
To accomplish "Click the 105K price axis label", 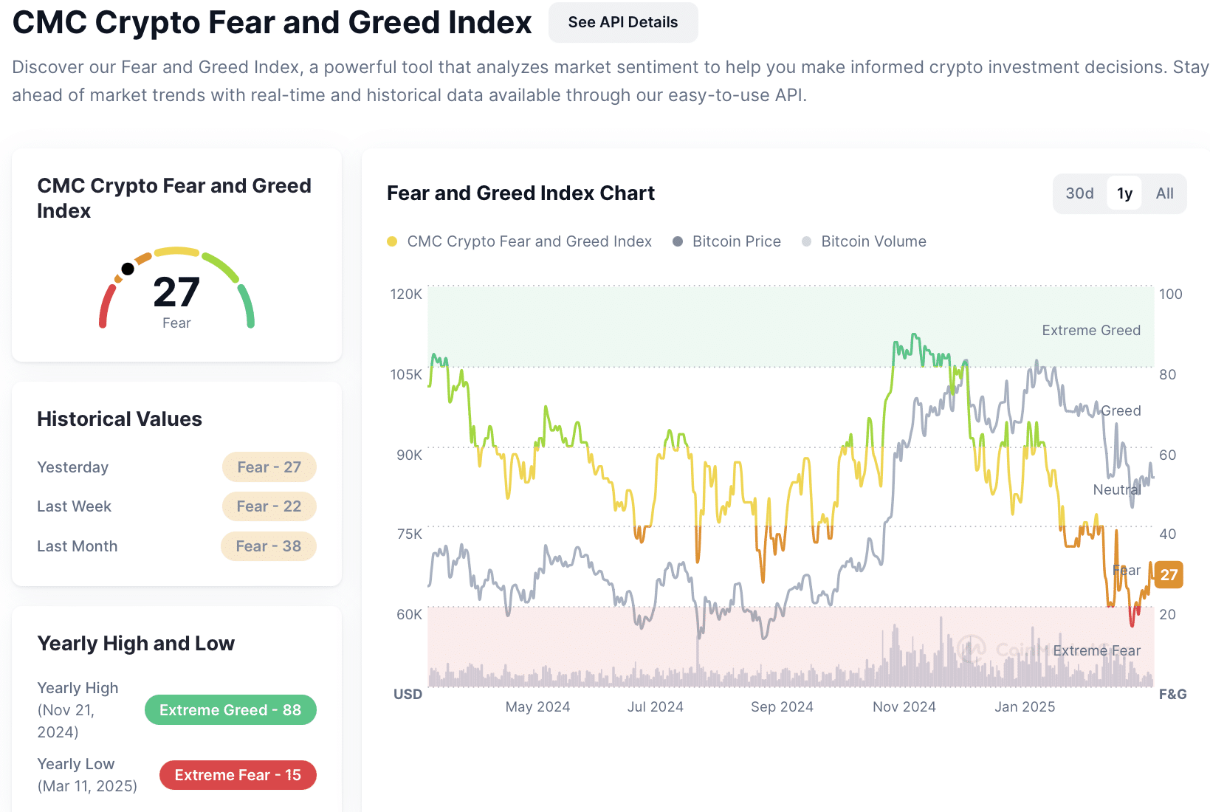I will [406, 374].
